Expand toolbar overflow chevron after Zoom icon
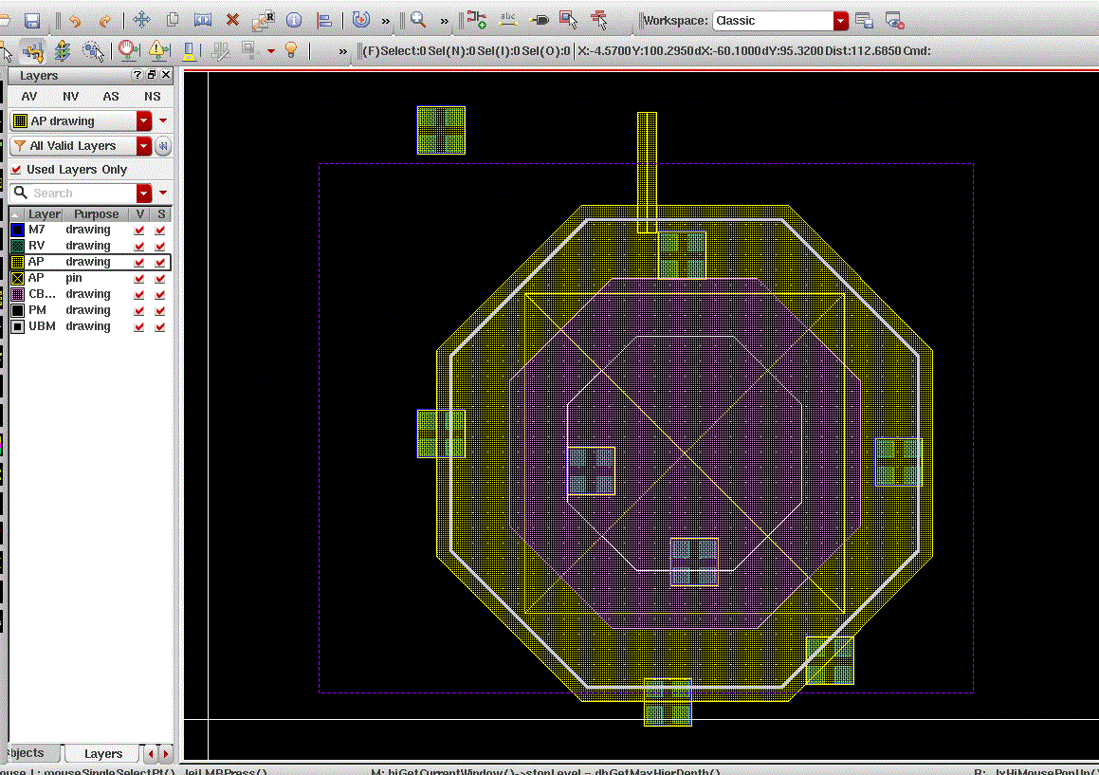 (445, 21)
